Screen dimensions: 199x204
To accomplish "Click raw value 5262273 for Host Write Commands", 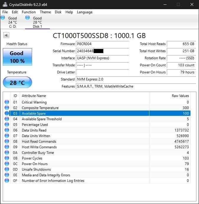I will coord(182,147).
